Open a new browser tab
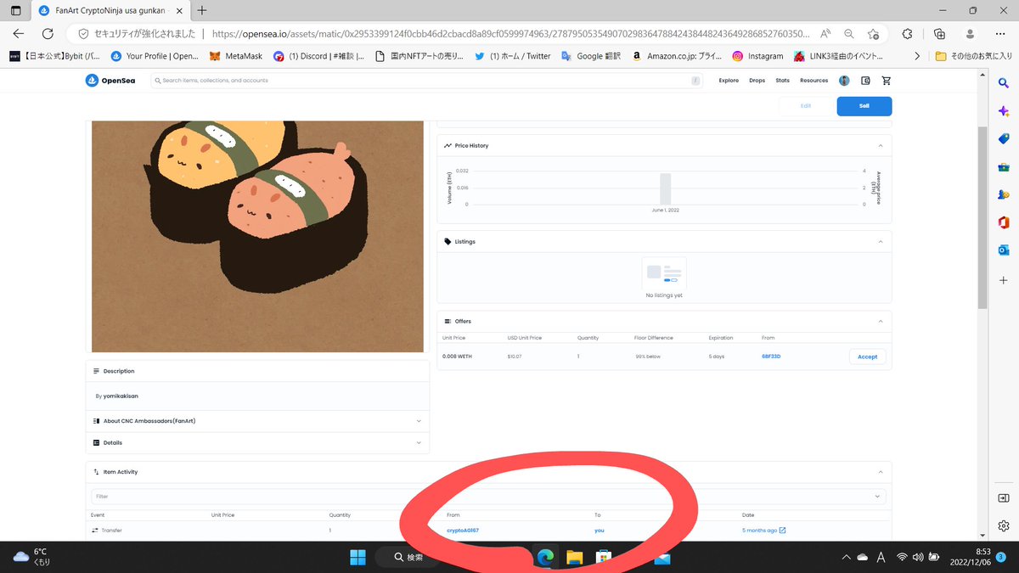 coord(201,10)
